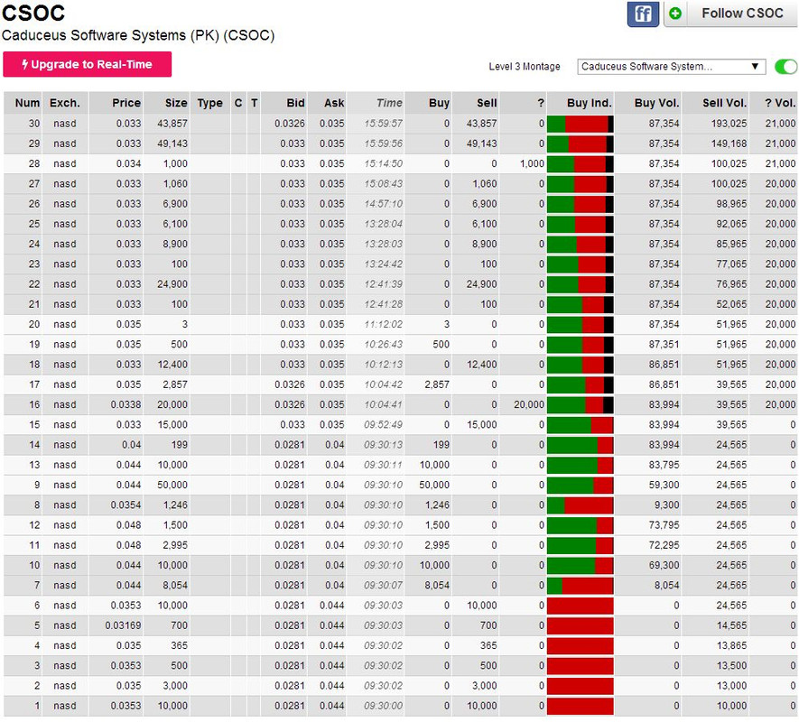Sort by the Type column header
This screenshot has height=722, width=799.
pos(210,103)
